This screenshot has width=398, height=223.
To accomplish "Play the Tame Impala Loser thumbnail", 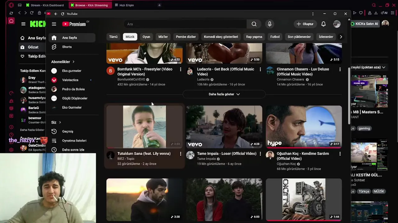I will click(x=224, y=127).
